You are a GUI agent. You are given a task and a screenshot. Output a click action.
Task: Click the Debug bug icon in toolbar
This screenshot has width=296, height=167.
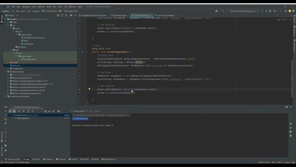[x=266, y=11]
